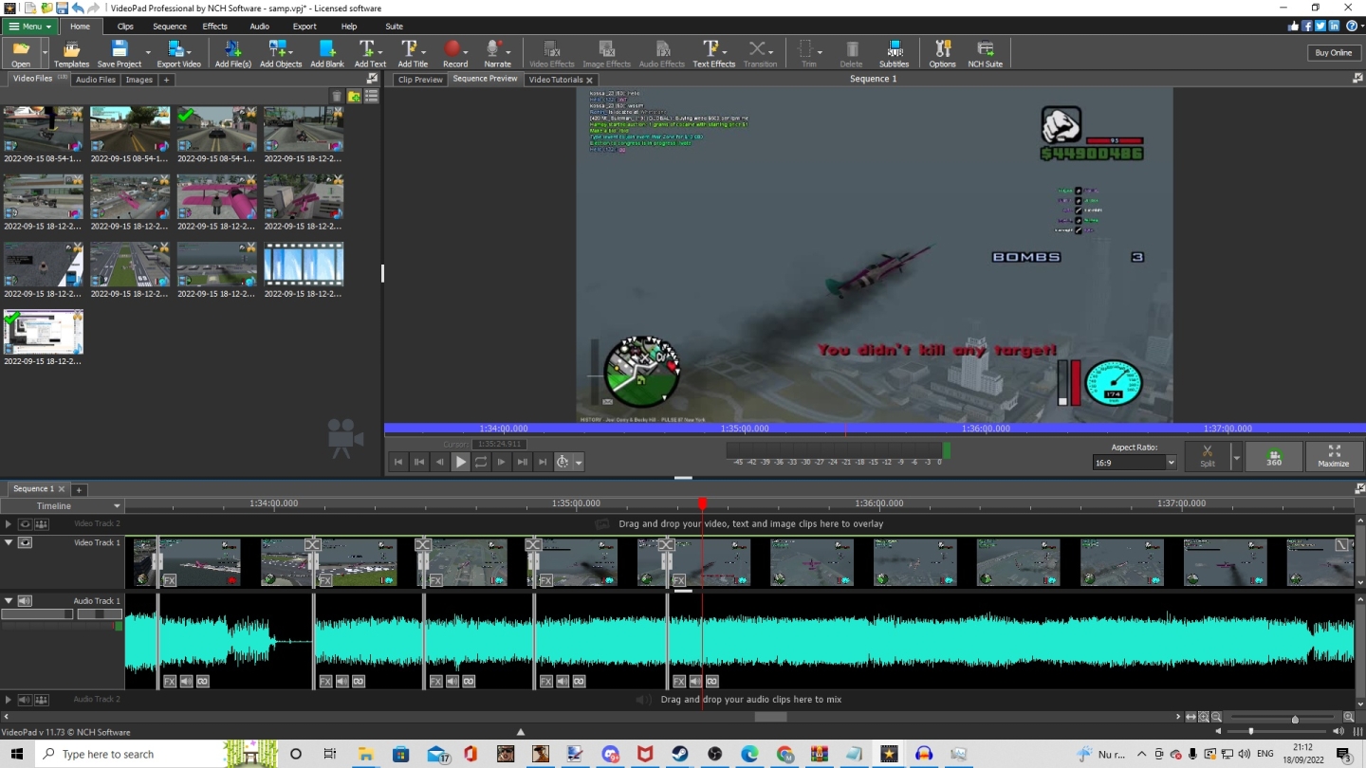The height and width of the screenshot is (768, 1366).
Task: Toggle the Audio Track 2 group icon
Action: click(x=41, y=700)
